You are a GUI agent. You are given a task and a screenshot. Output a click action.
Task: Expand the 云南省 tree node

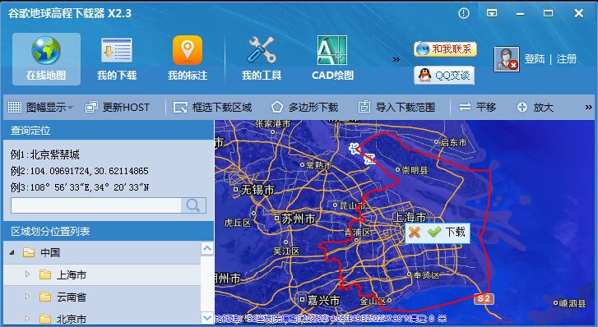click(x=27, y=297)
